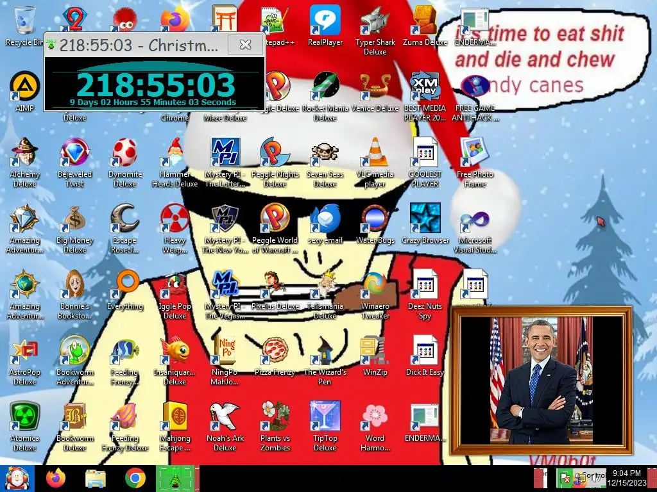657x492 pixels.
Task: Launch Heavy Weapon game icon
Action: 175,229
